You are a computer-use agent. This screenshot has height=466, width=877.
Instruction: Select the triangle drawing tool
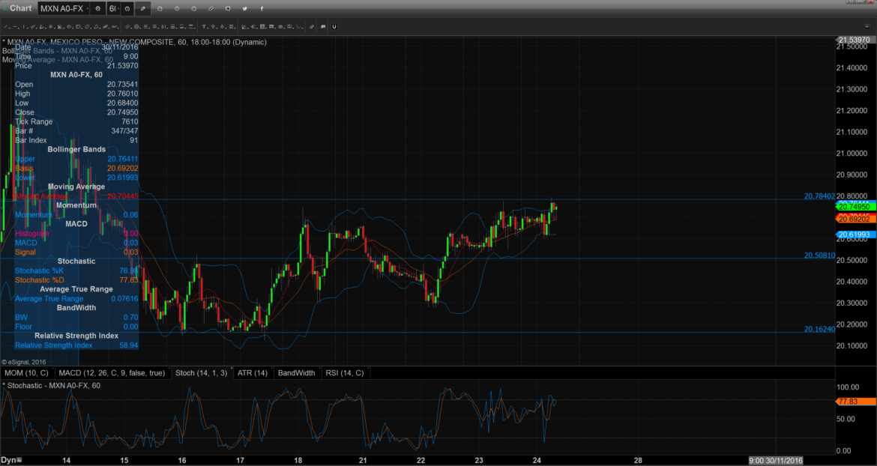(96, 26)
